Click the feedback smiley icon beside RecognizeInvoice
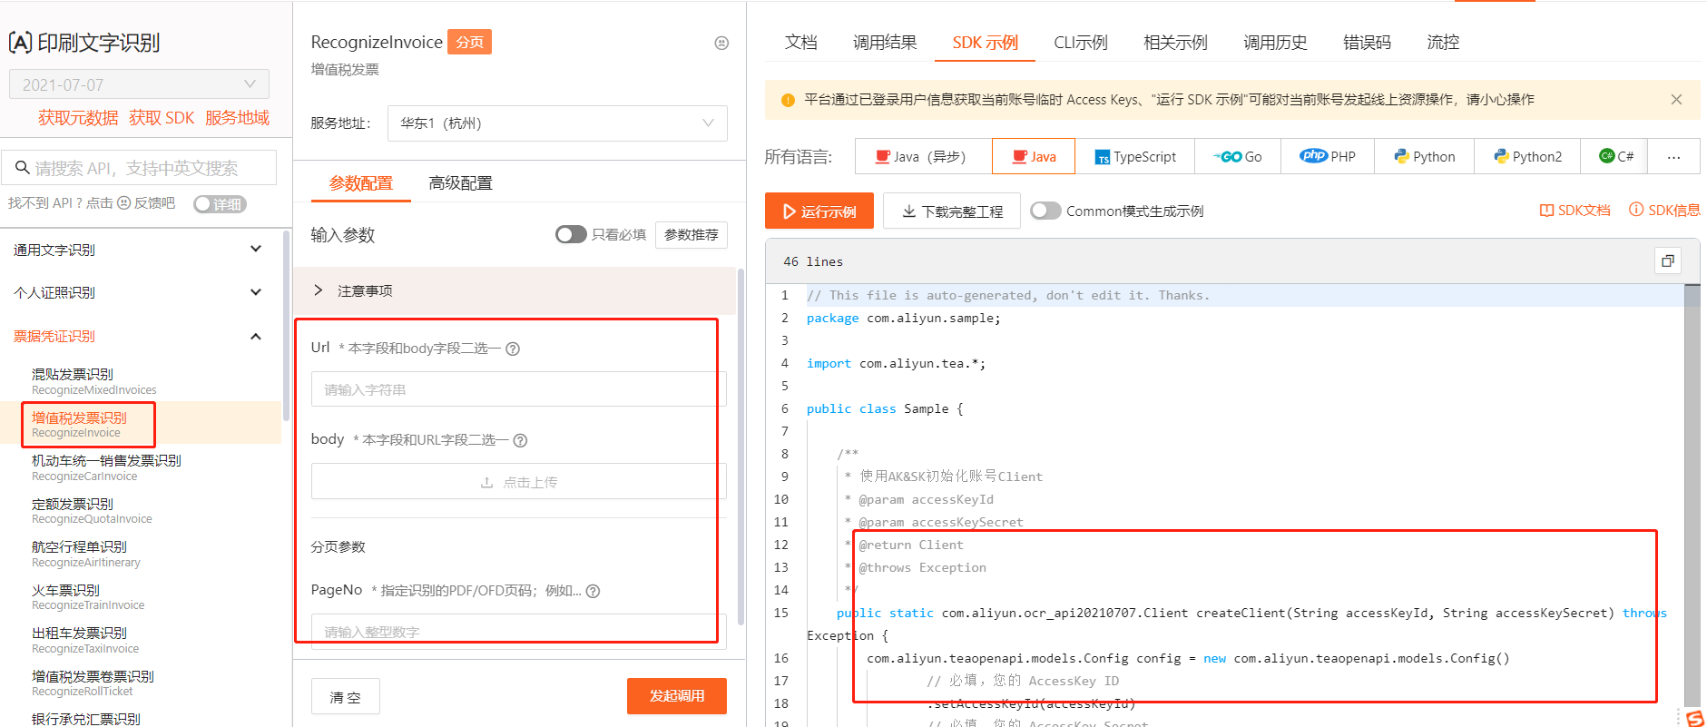The image size is (1707, 727). pyautogui.click(x=721, y=43)
